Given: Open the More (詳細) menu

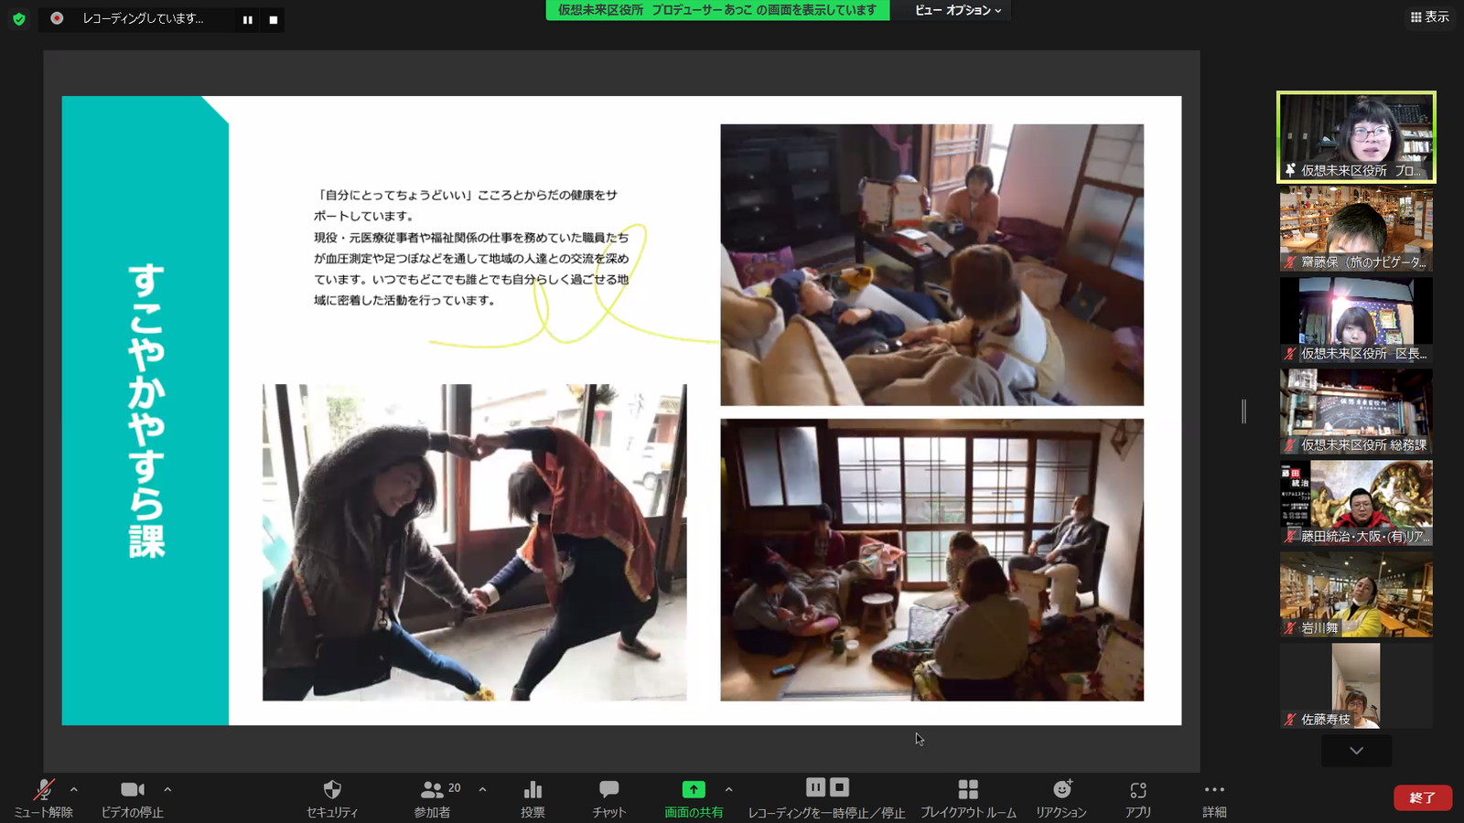Looking at the screenshot, I should coord(1214,790).
